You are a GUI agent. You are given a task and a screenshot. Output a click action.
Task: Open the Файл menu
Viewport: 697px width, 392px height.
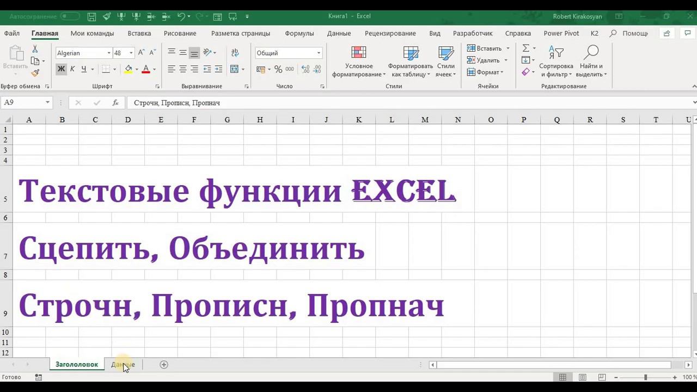click(12, 33)
